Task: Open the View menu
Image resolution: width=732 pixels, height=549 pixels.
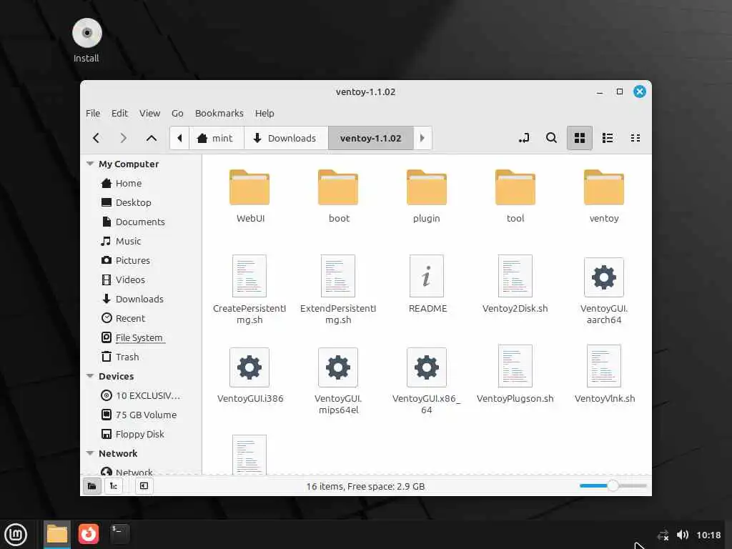Action: pyautogui.click(x=149, y=113)
